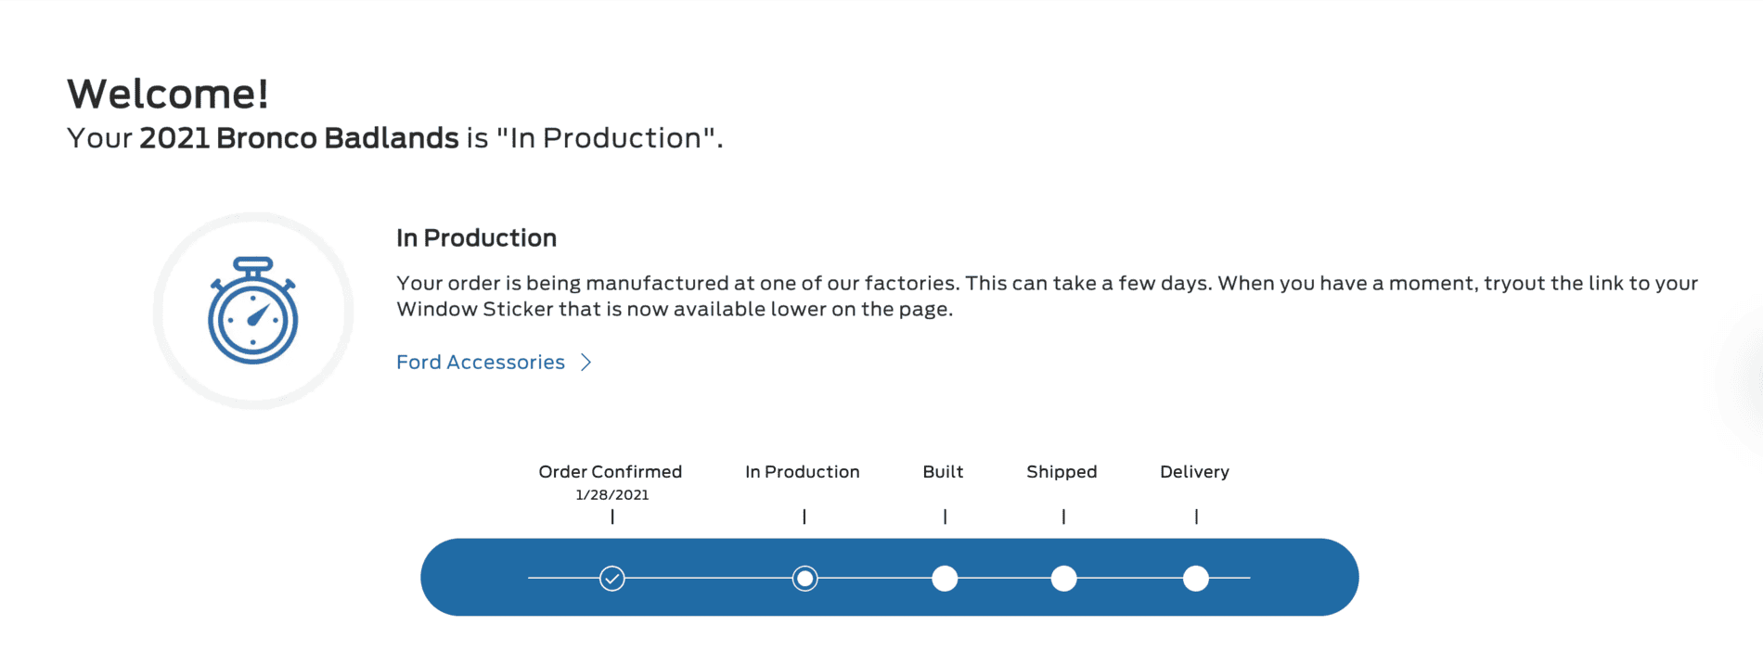The width and height of the screenshot is (1763, 651).
Task: Click the 1/28/2021 order date
Action: click(x=612, y=495)
